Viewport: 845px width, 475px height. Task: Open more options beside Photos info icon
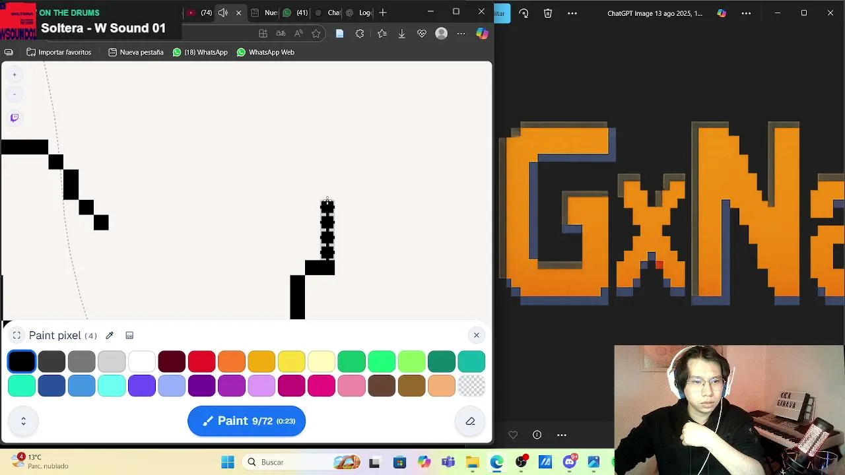pos(562,435)
